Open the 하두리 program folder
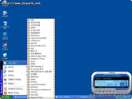This screenshot has width=132, height=99. point(41,64)
